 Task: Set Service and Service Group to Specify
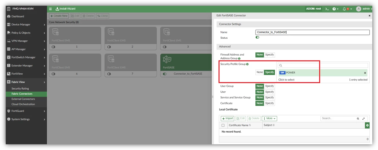coord(269,98)
